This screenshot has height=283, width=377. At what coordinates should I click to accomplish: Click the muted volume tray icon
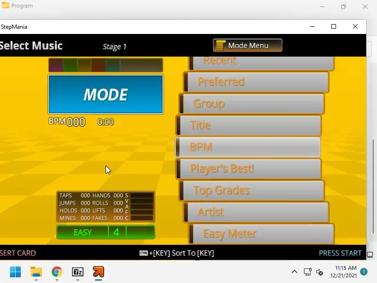pyautogui.click(x=320, y=272)
